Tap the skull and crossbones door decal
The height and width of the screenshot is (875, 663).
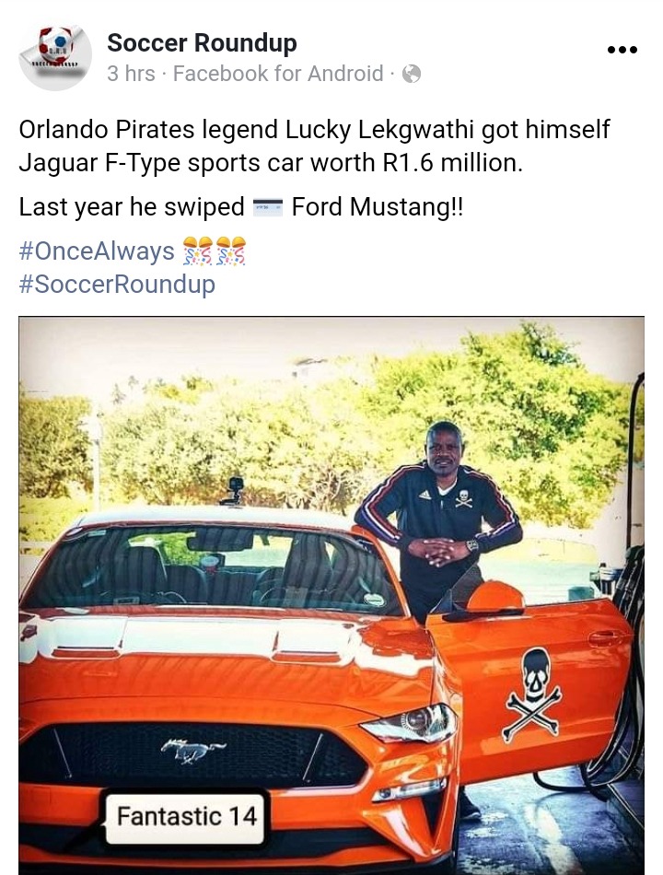pyautogui.click(x=533, y=695)
